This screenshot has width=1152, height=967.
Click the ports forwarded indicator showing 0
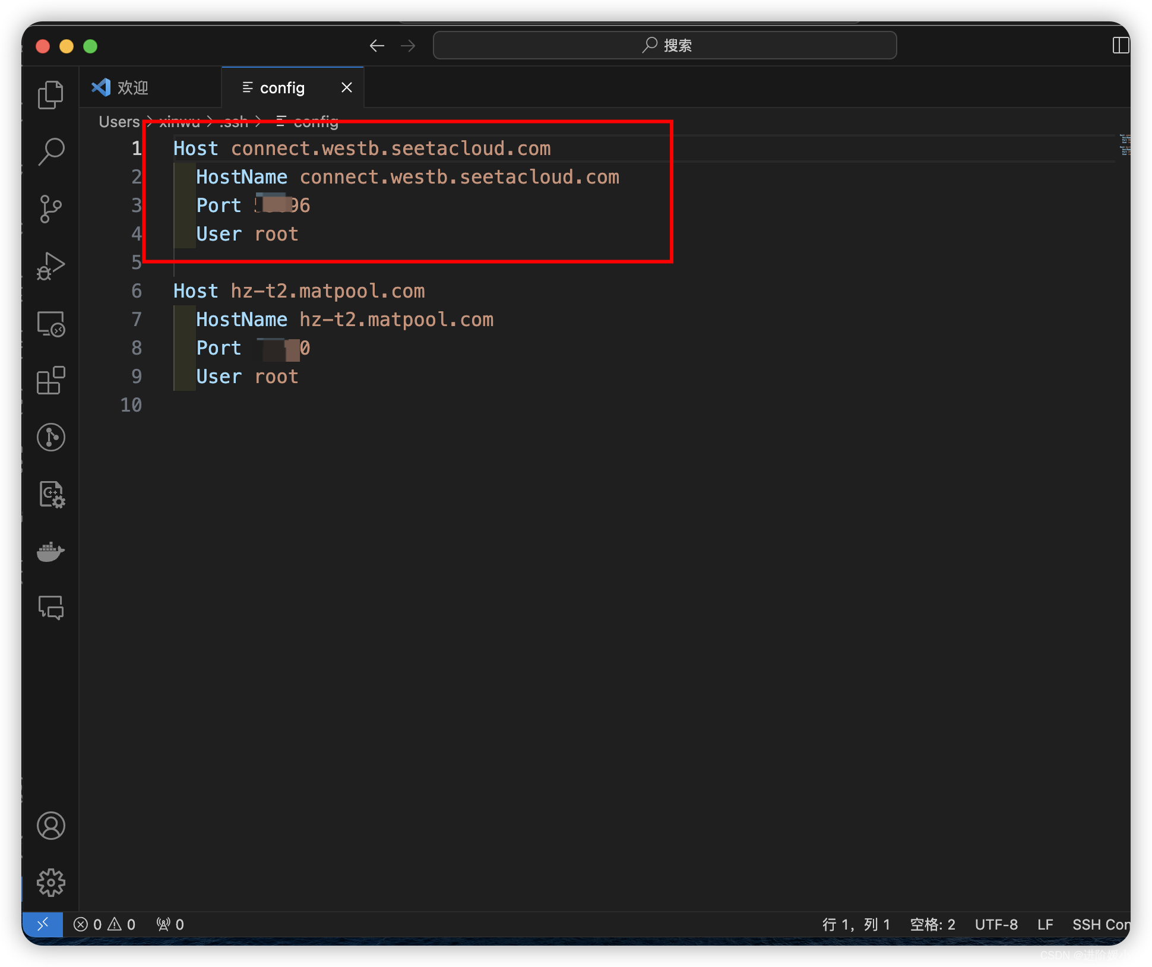click(170, 924)
